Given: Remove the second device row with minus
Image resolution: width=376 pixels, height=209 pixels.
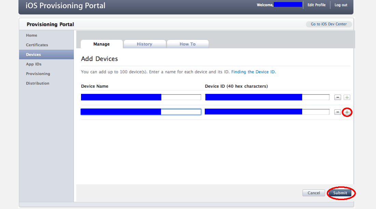Looking at the screenshot, I should pos(338,112).
